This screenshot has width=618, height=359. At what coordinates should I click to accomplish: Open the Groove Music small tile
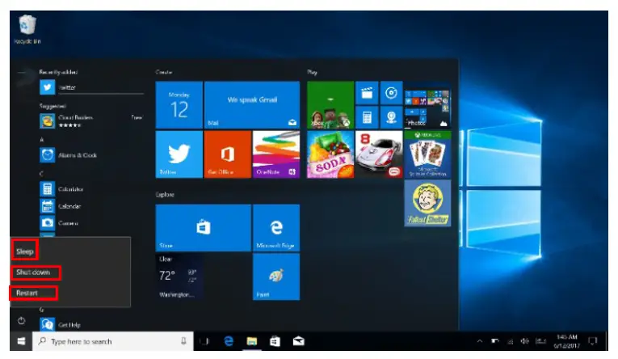click(x=391, y=93)
